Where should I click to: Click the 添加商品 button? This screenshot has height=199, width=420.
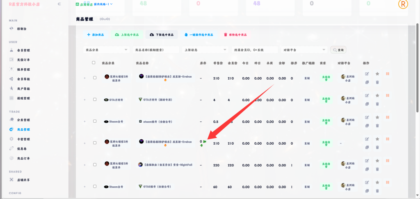[95, 35]
